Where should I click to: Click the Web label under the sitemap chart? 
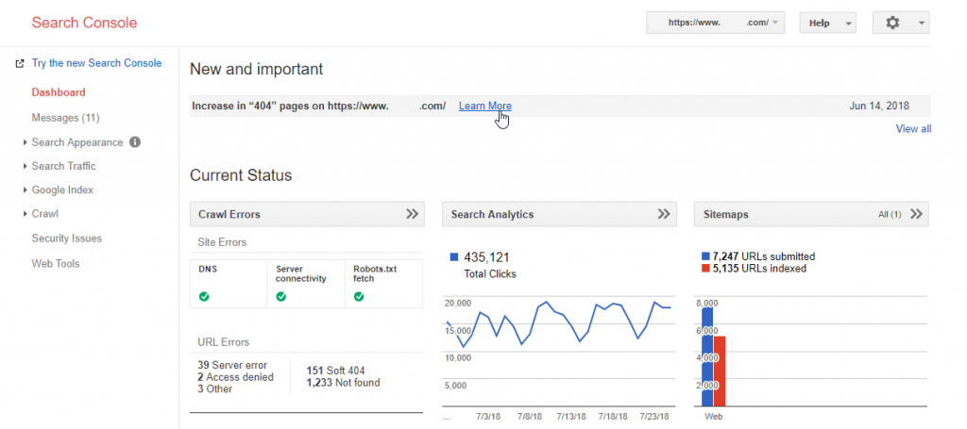click(714, 417)
